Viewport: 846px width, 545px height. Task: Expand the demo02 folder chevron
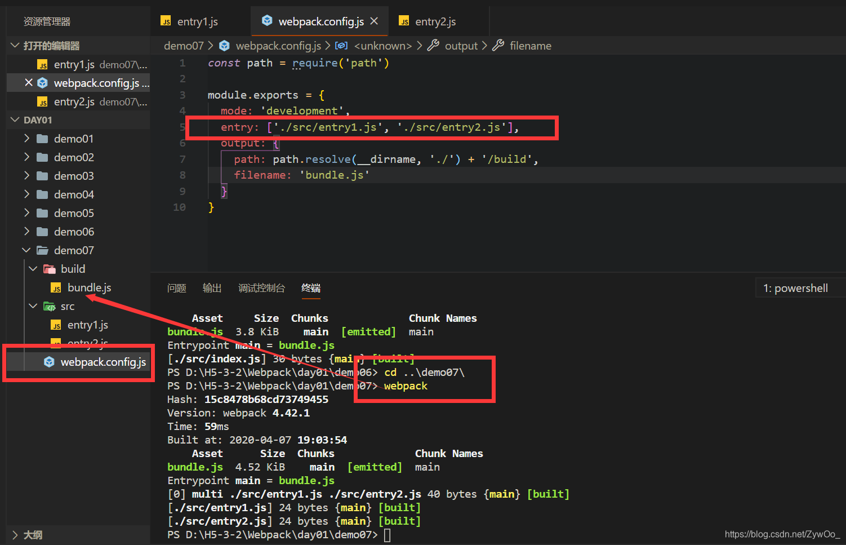26,157
